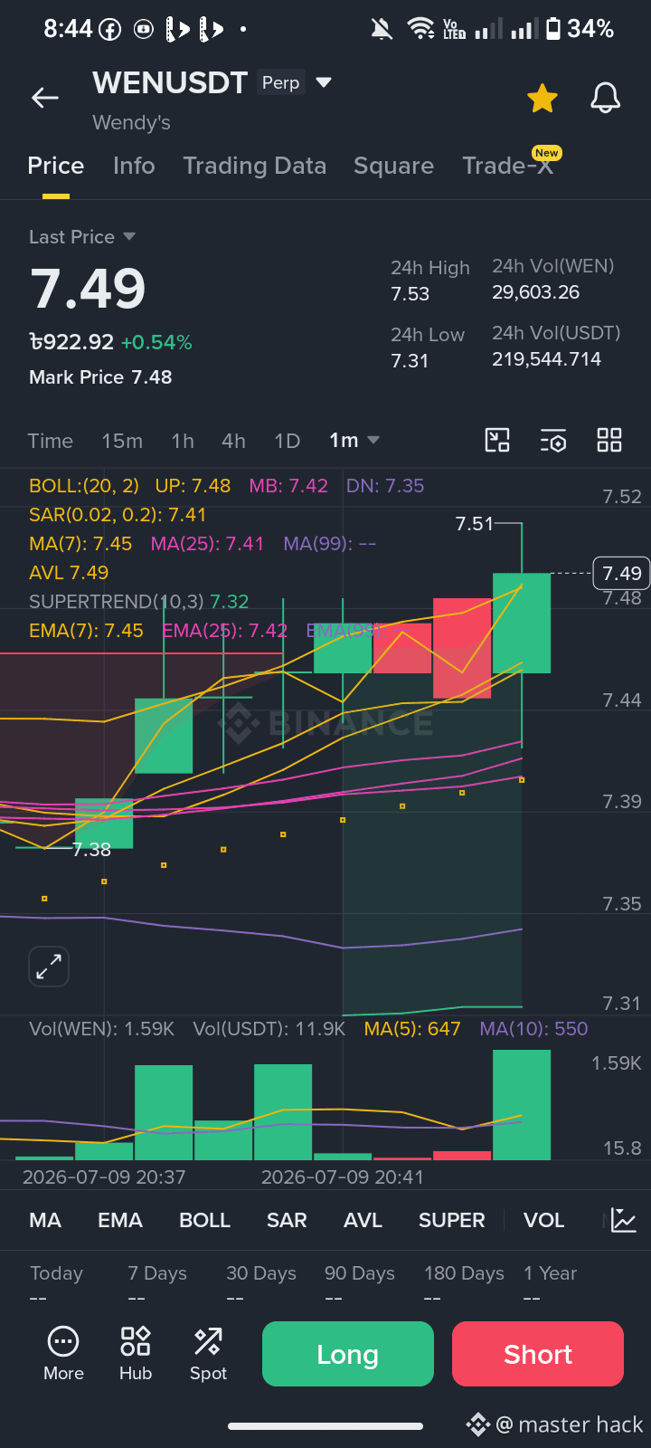Tap the 24h Vol(USDT) value 219,544.714
Viewport: 651px width, 1448px height.
(546, 359)
